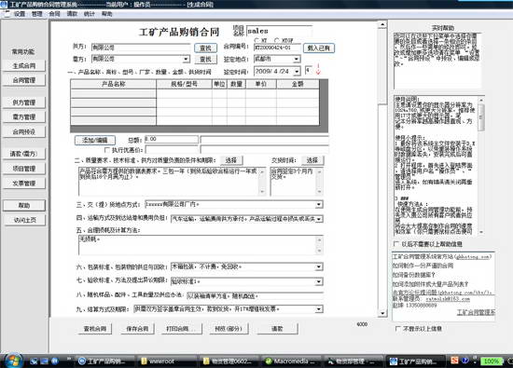Expand the 包装标准 dropdown in section six

tap(319, 267)
